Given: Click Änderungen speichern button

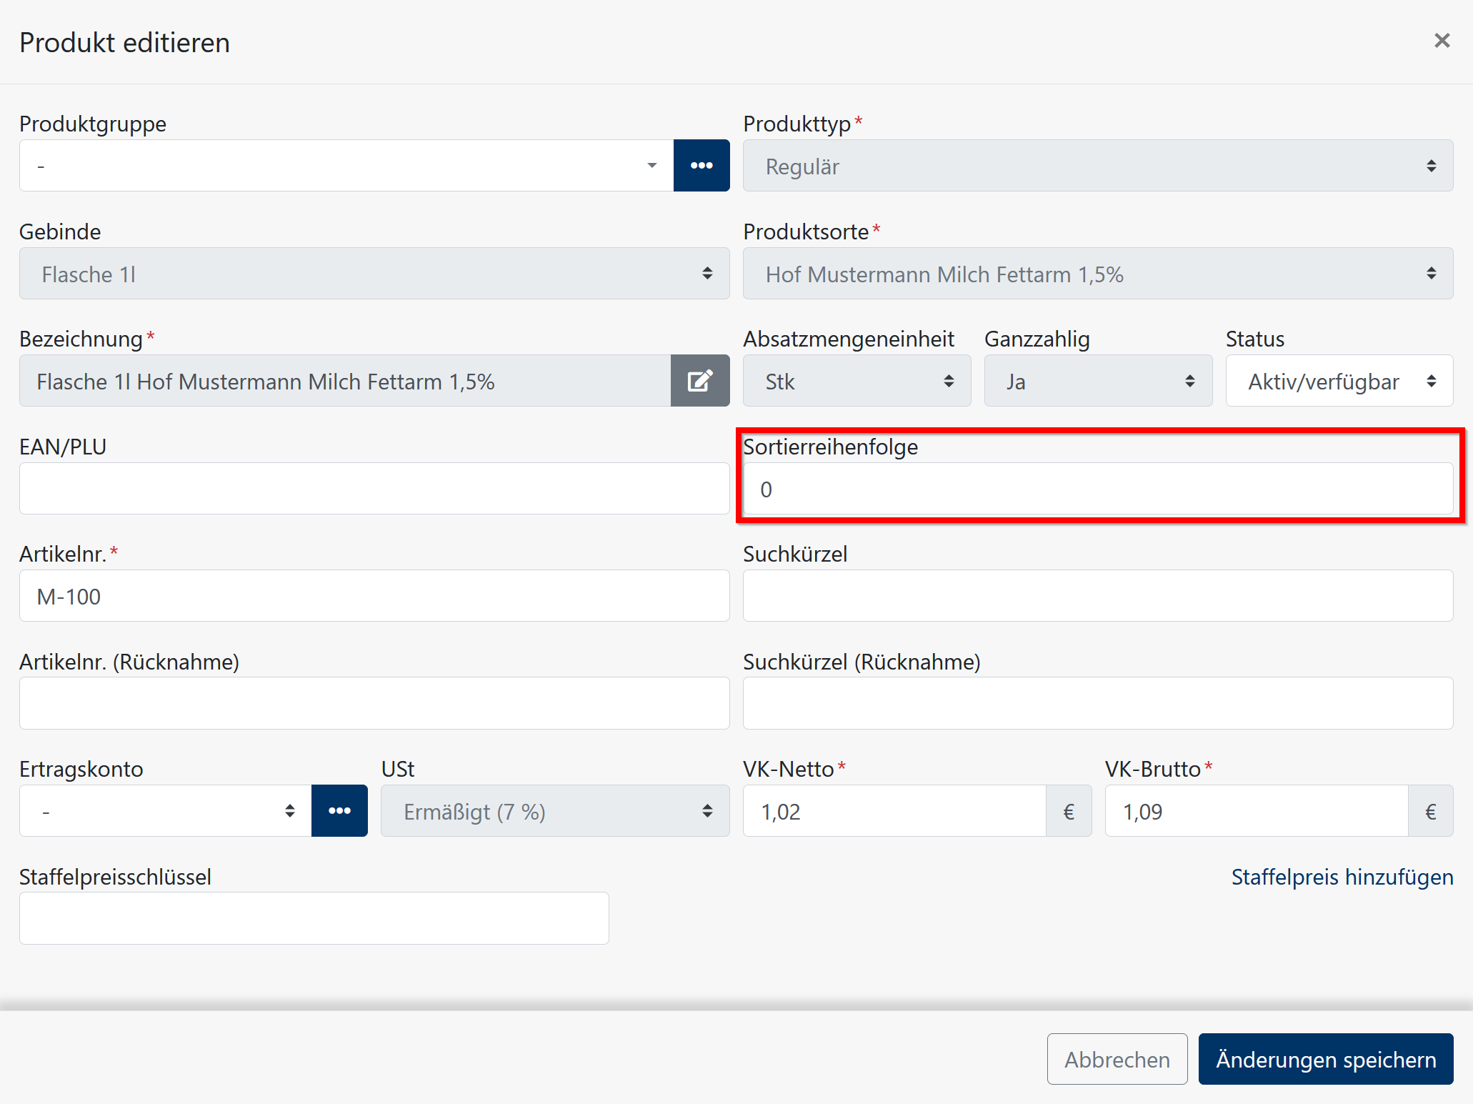Looking at the screenshot, I should (x=1326, y=1059).
